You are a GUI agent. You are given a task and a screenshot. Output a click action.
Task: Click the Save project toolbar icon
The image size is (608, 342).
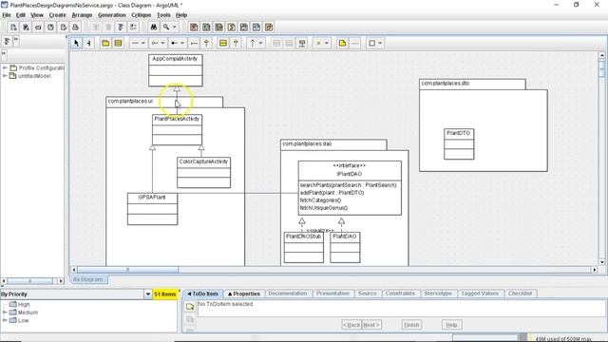50,28
